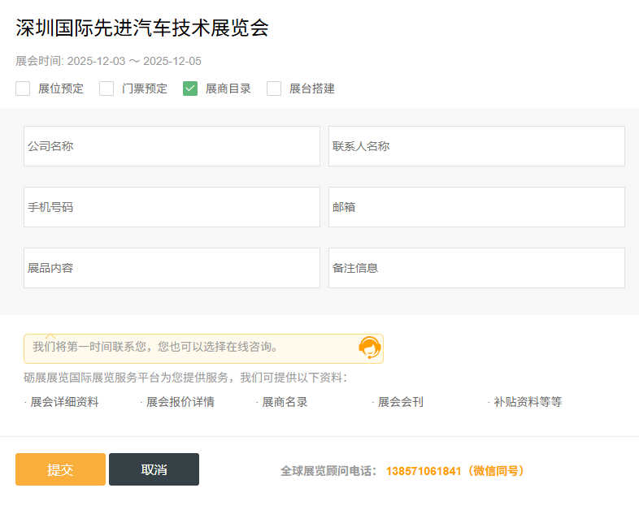Submit the form with 提交 button
The image size is (639, 527).
coord(60,469)
